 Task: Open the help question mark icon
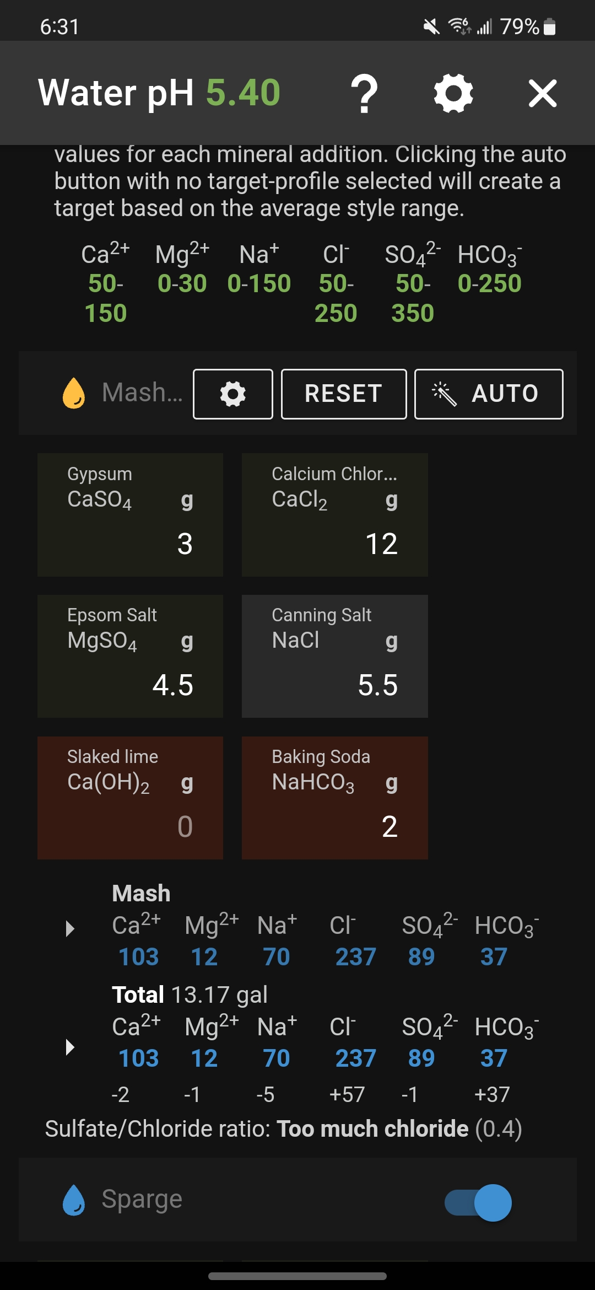(364, 94)
